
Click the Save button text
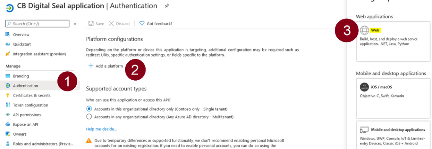(x=100, y=24)
